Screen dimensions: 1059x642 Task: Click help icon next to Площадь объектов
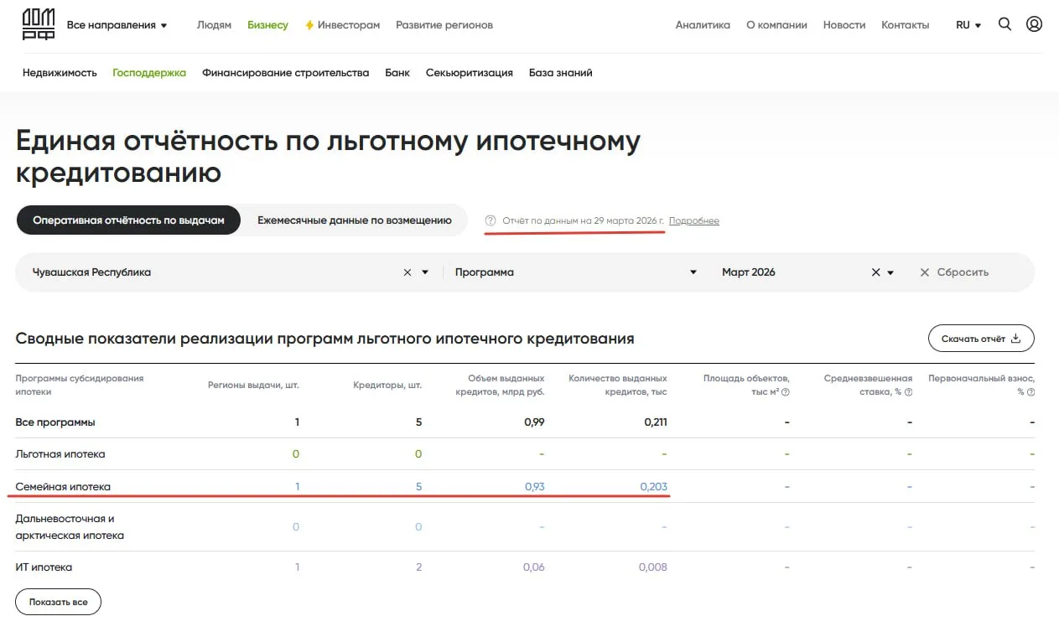(786, 392)
